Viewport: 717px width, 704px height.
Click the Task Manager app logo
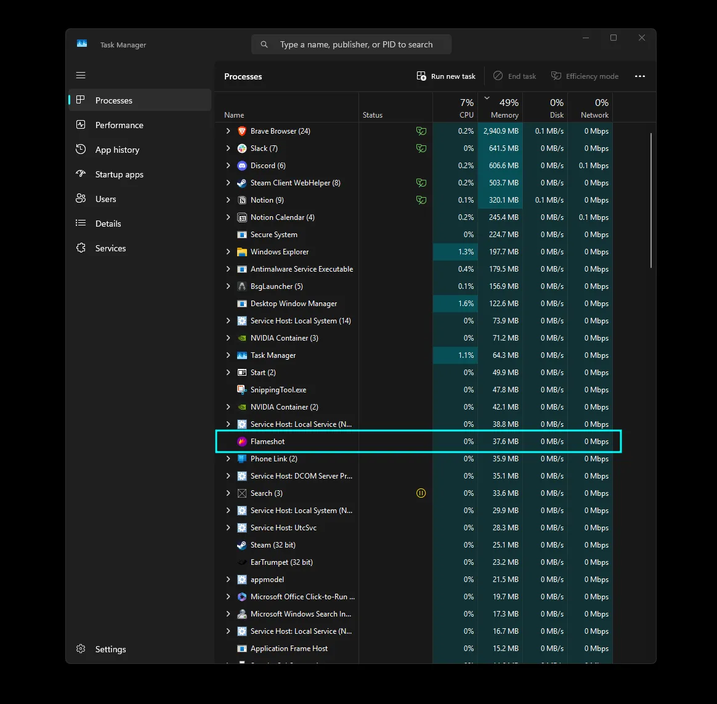(82, 44)
